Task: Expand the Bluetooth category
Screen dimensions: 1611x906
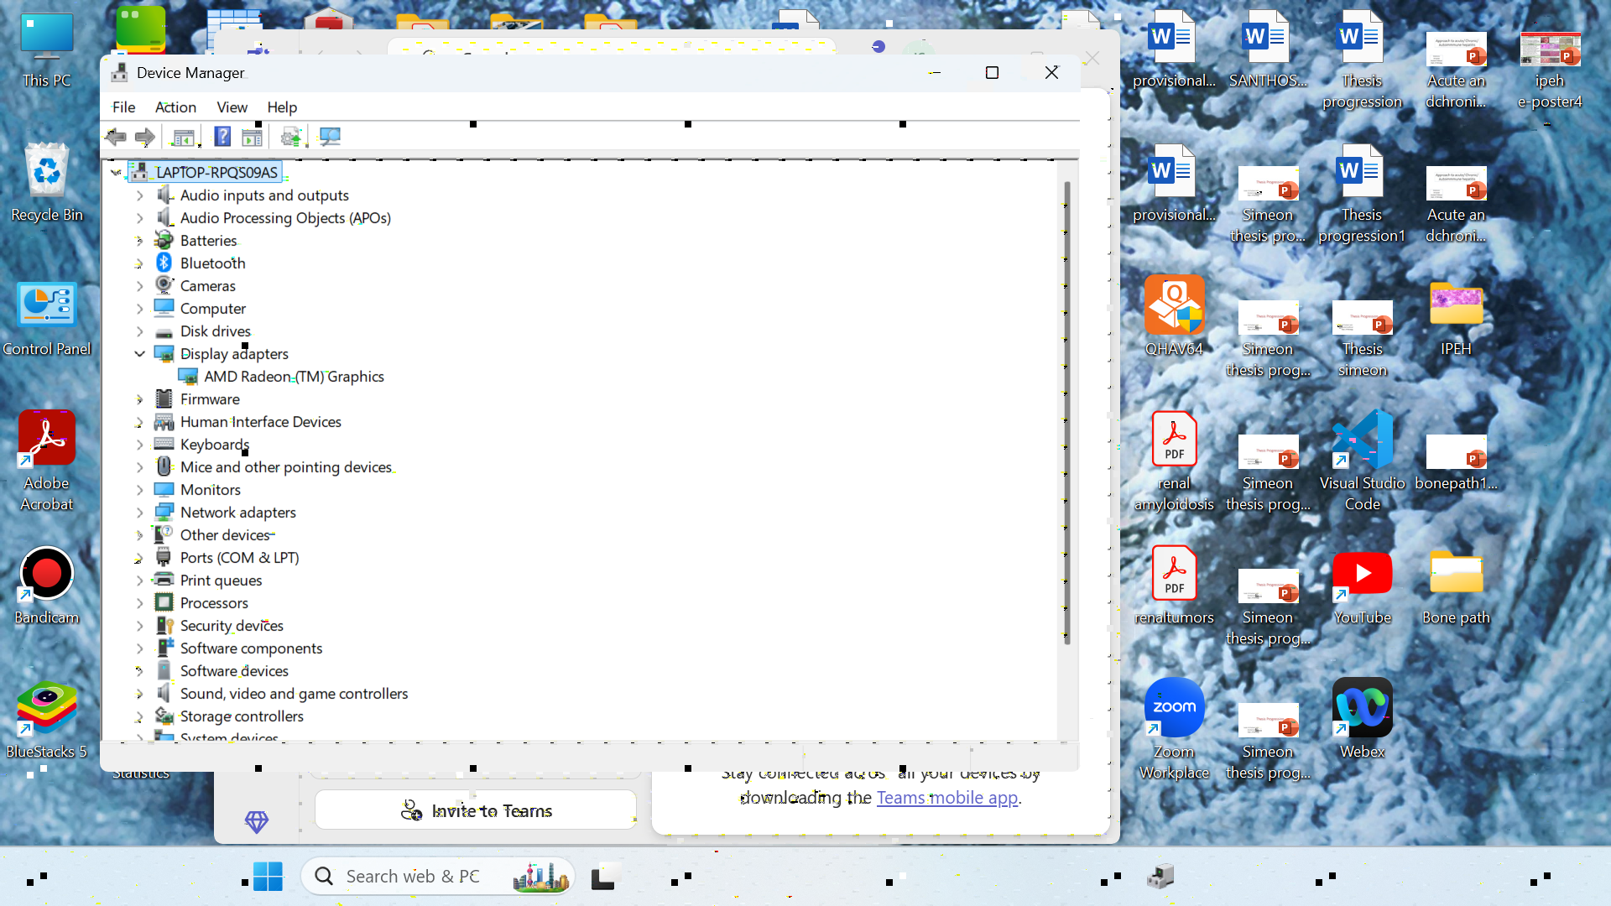Action: (139, 263)
